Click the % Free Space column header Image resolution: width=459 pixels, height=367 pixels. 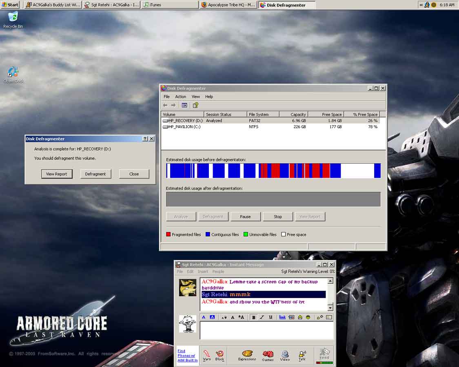[x=362, y=115]
